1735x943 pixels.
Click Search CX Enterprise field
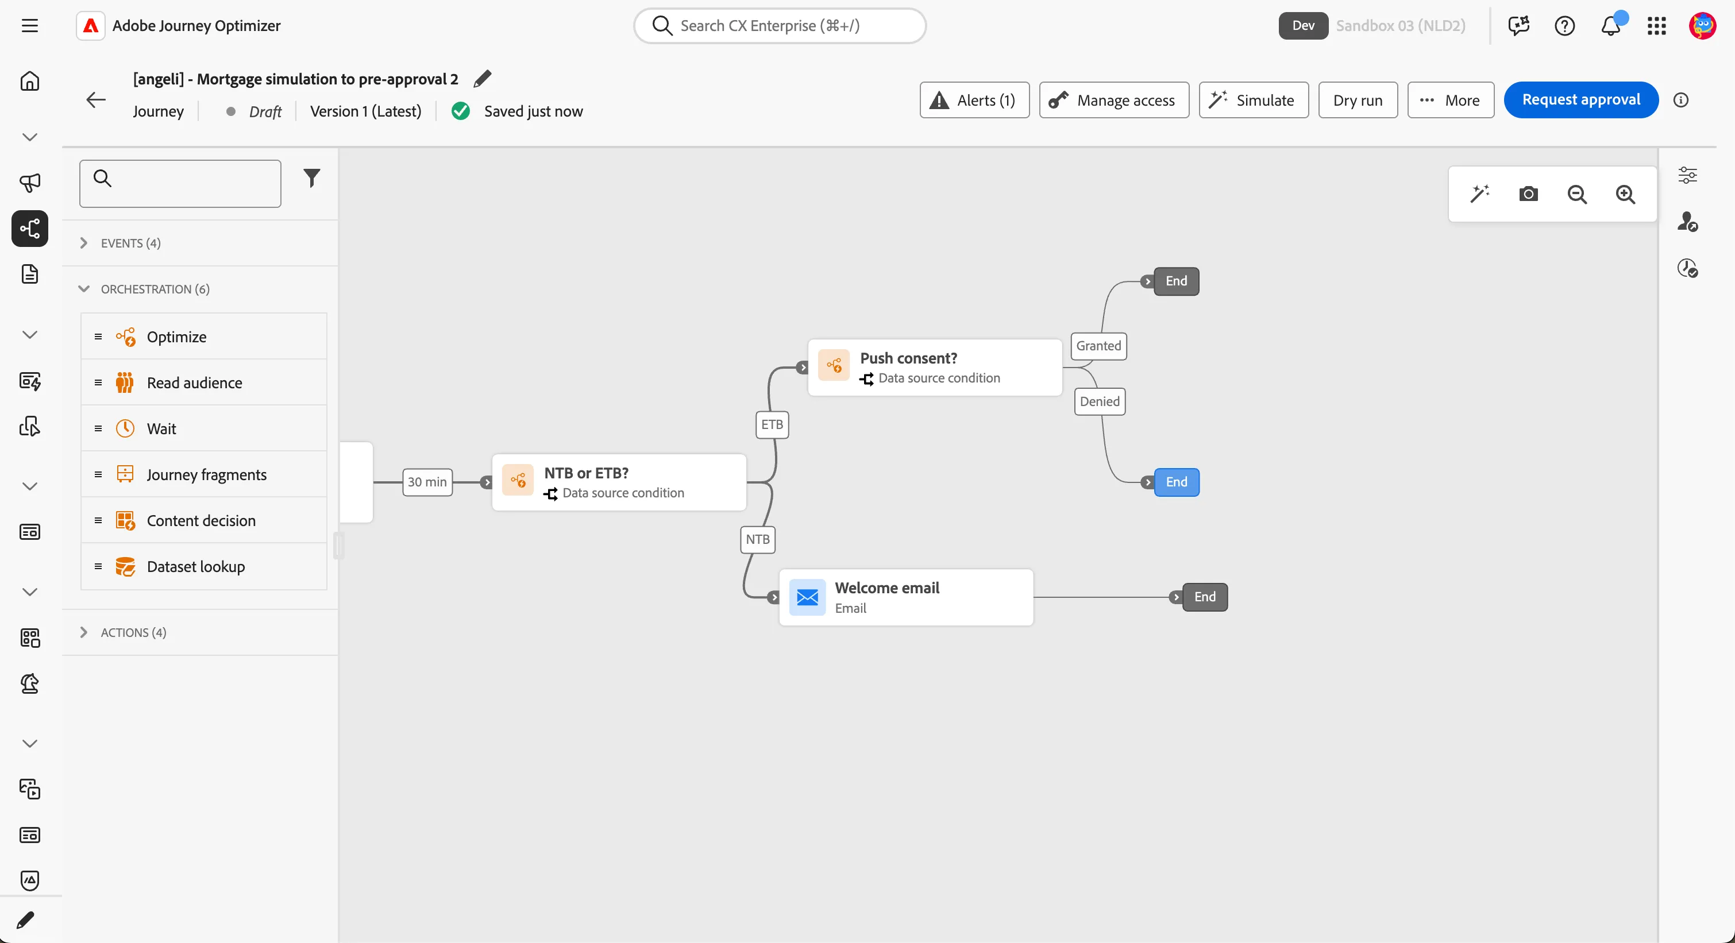(x=779, y=26)
